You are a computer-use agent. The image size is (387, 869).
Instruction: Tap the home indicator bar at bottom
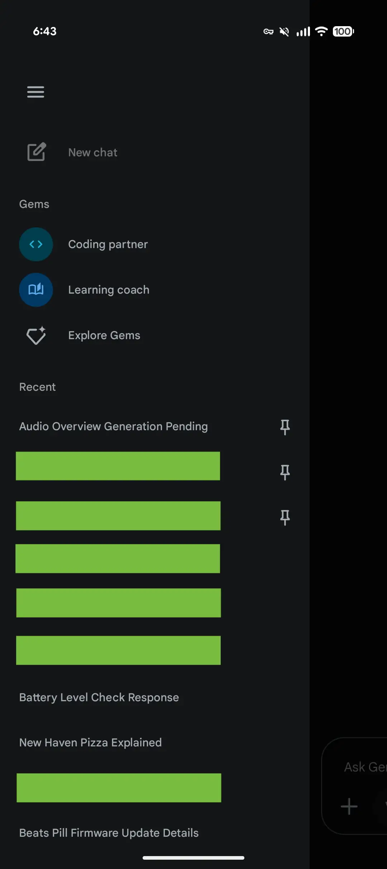point(193,858)
